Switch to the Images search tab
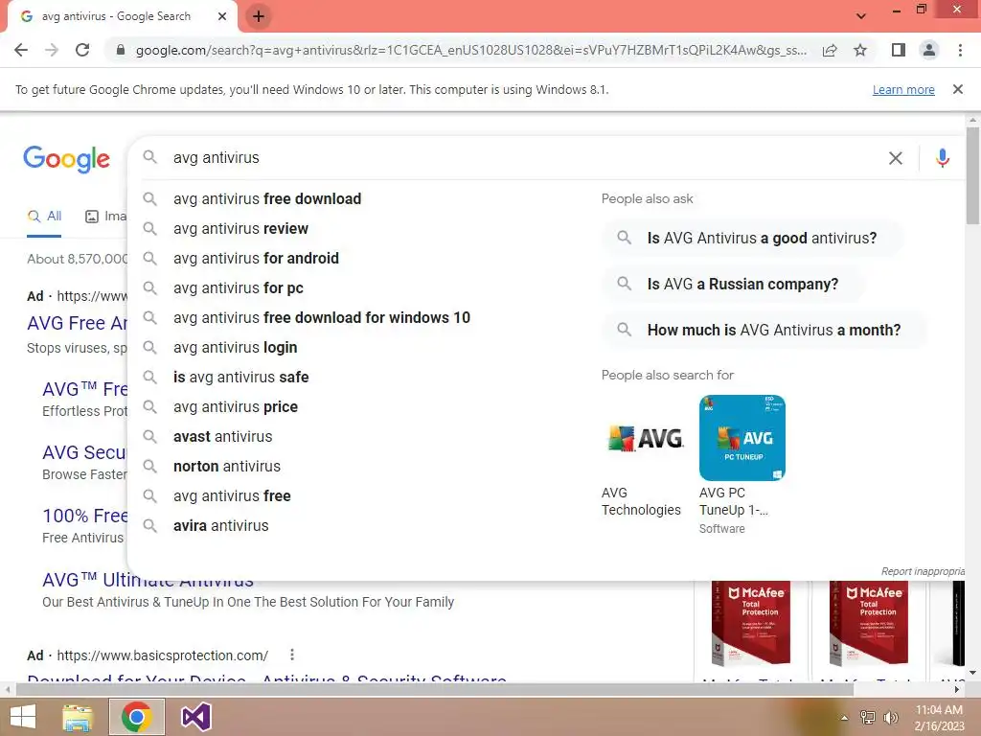Screen dimensions: 981x736 pyautogui.click(x=105, y=217)
